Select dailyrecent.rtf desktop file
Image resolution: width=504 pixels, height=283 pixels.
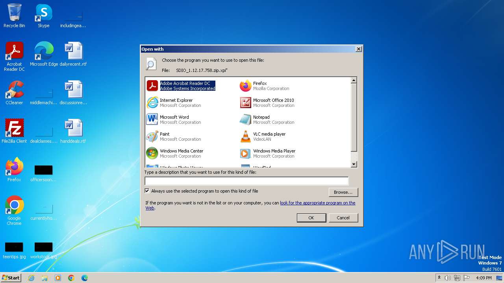(73, 54)
